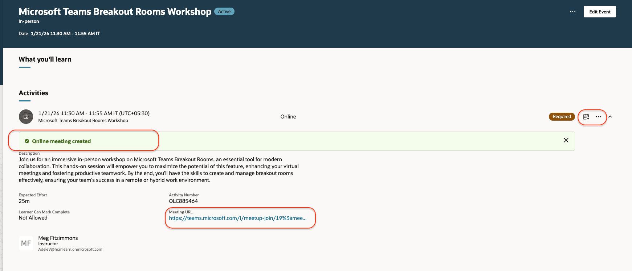Click the Not Allowed value
This screenshot has width=632, height=271.
(33, 218)
